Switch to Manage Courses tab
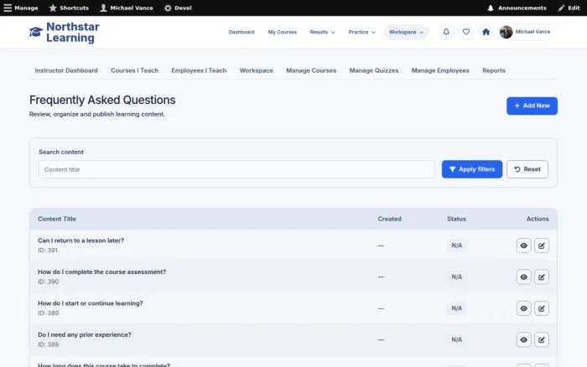 coord(311,70)
